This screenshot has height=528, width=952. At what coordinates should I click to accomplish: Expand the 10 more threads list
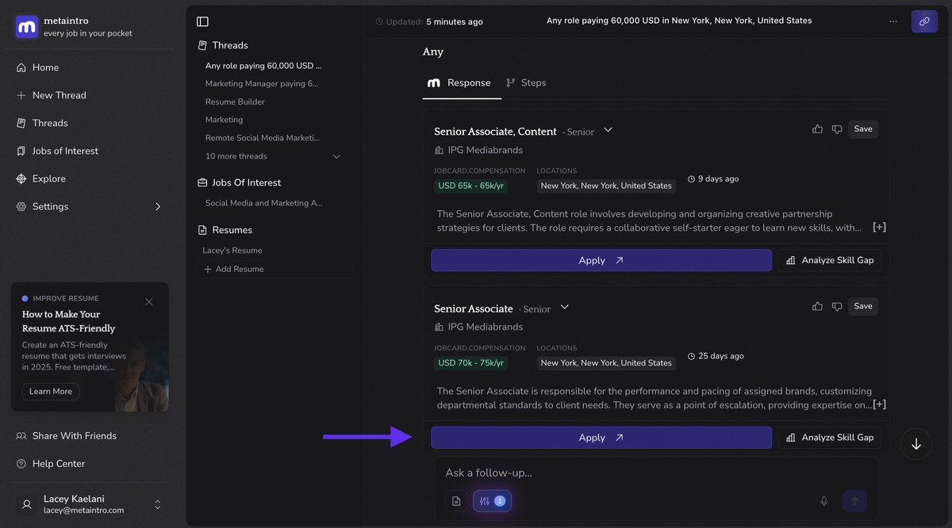[336, 156]
